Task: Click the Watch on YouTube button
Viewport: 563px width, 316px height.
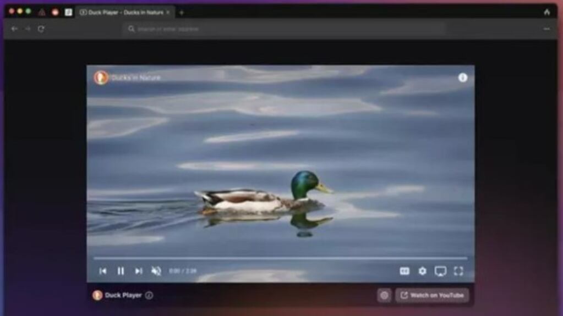Action: point(432,295)
